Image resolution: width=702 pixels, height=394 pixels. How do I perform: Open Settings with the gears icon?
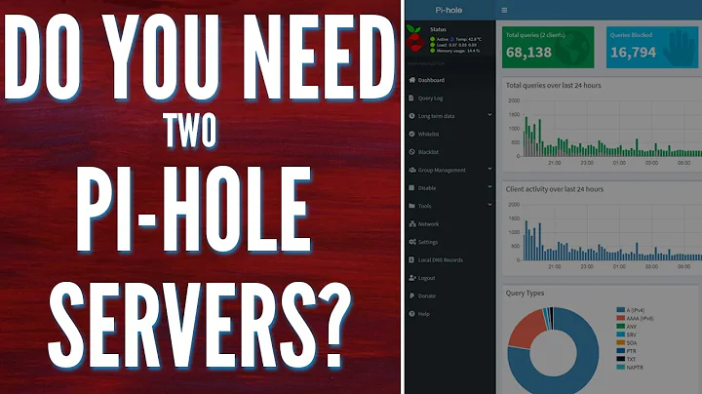[423, 242]
